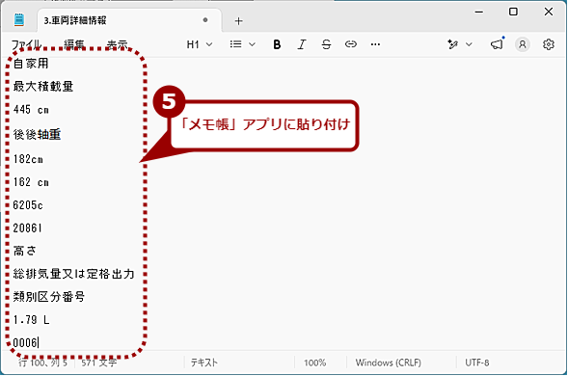
Task: Click the text line 最大積載量
Action: point(43,87)
